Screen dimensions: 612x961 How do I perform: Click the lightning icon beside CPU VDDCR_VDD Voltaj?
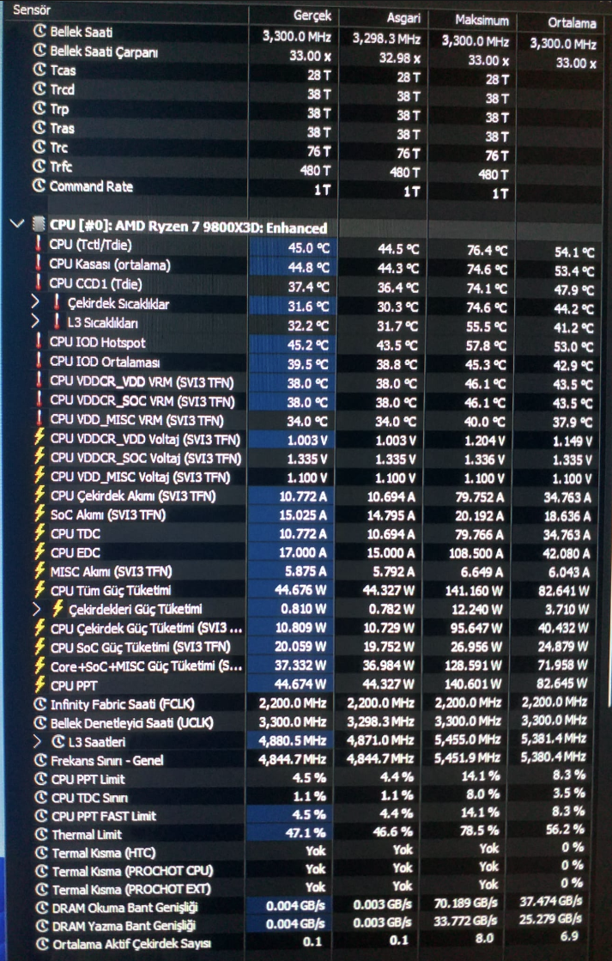(x=39, y=439)
